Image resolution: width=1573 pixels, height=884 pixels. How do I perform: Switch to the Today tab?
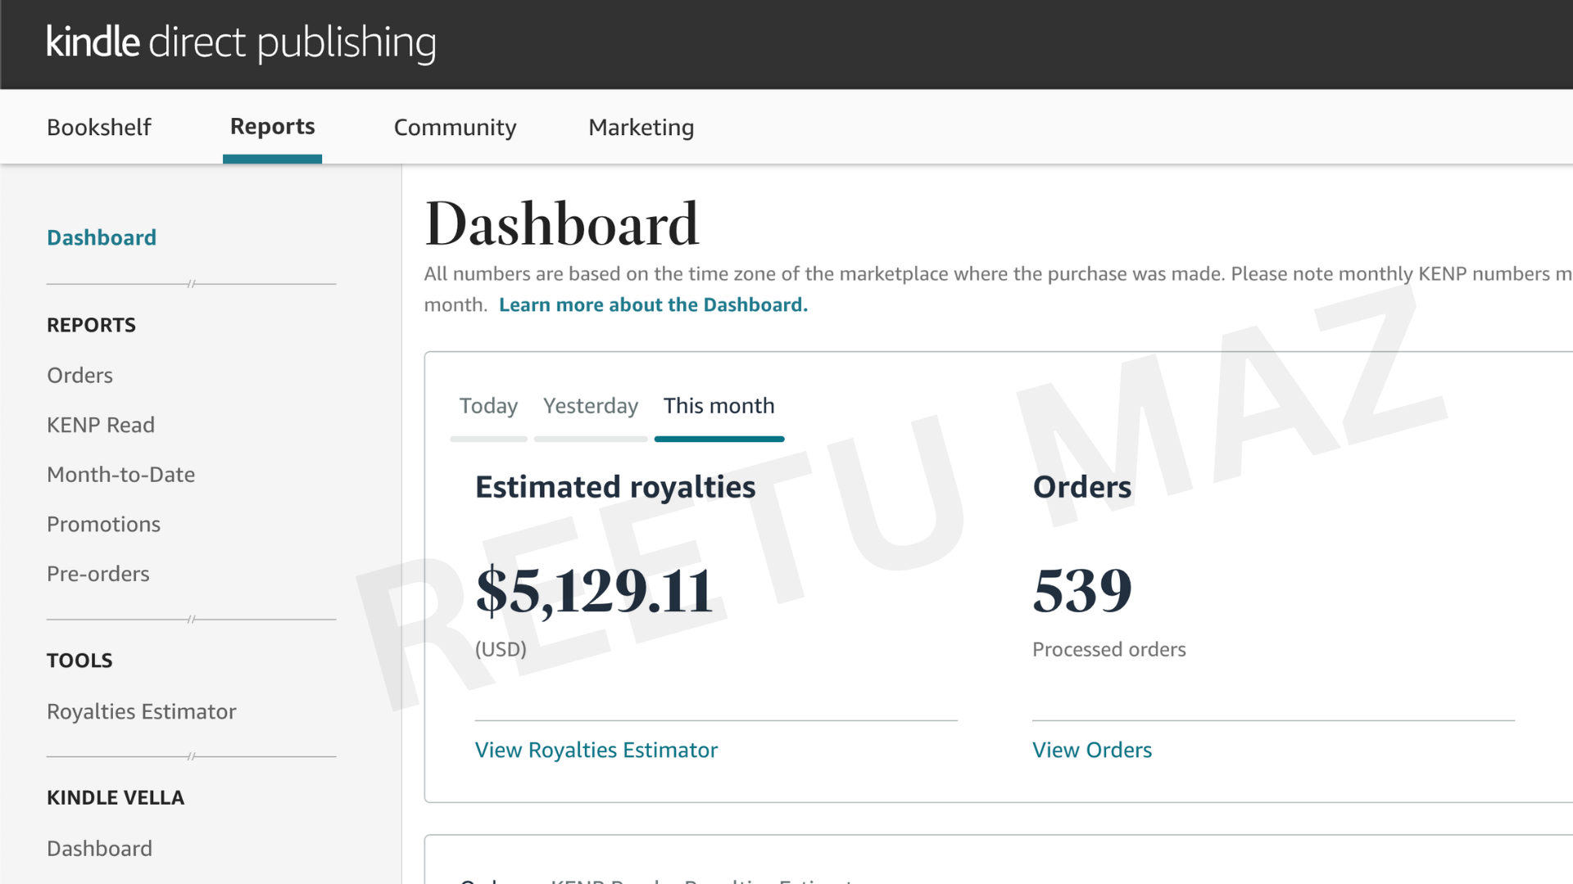(488, 406)
